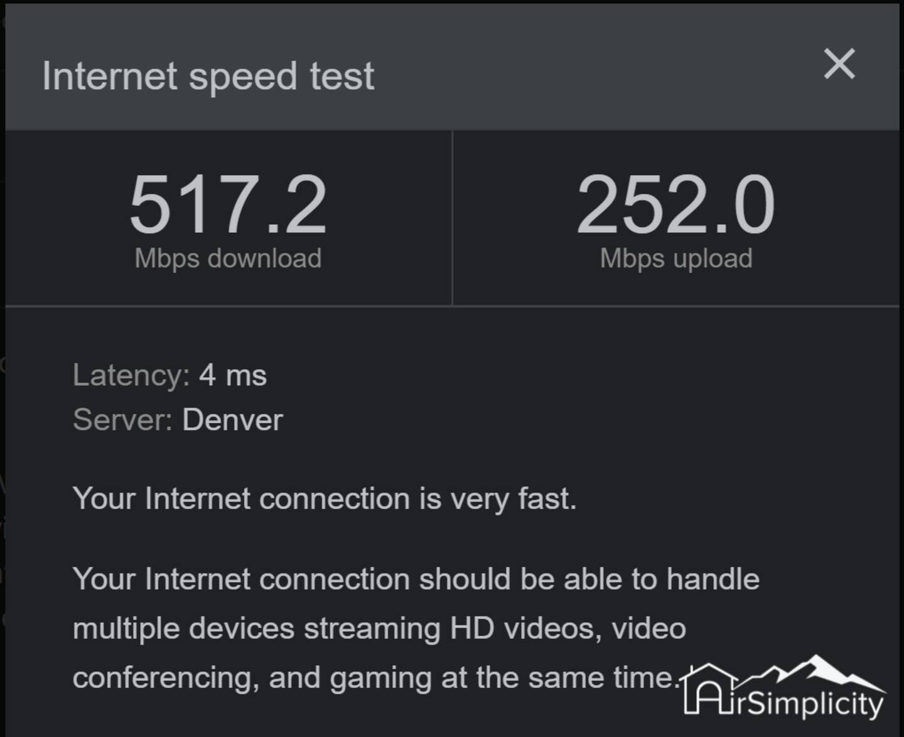
Task: Click 'Your Internet connection is very fast.' text
Action: point(324,499)
